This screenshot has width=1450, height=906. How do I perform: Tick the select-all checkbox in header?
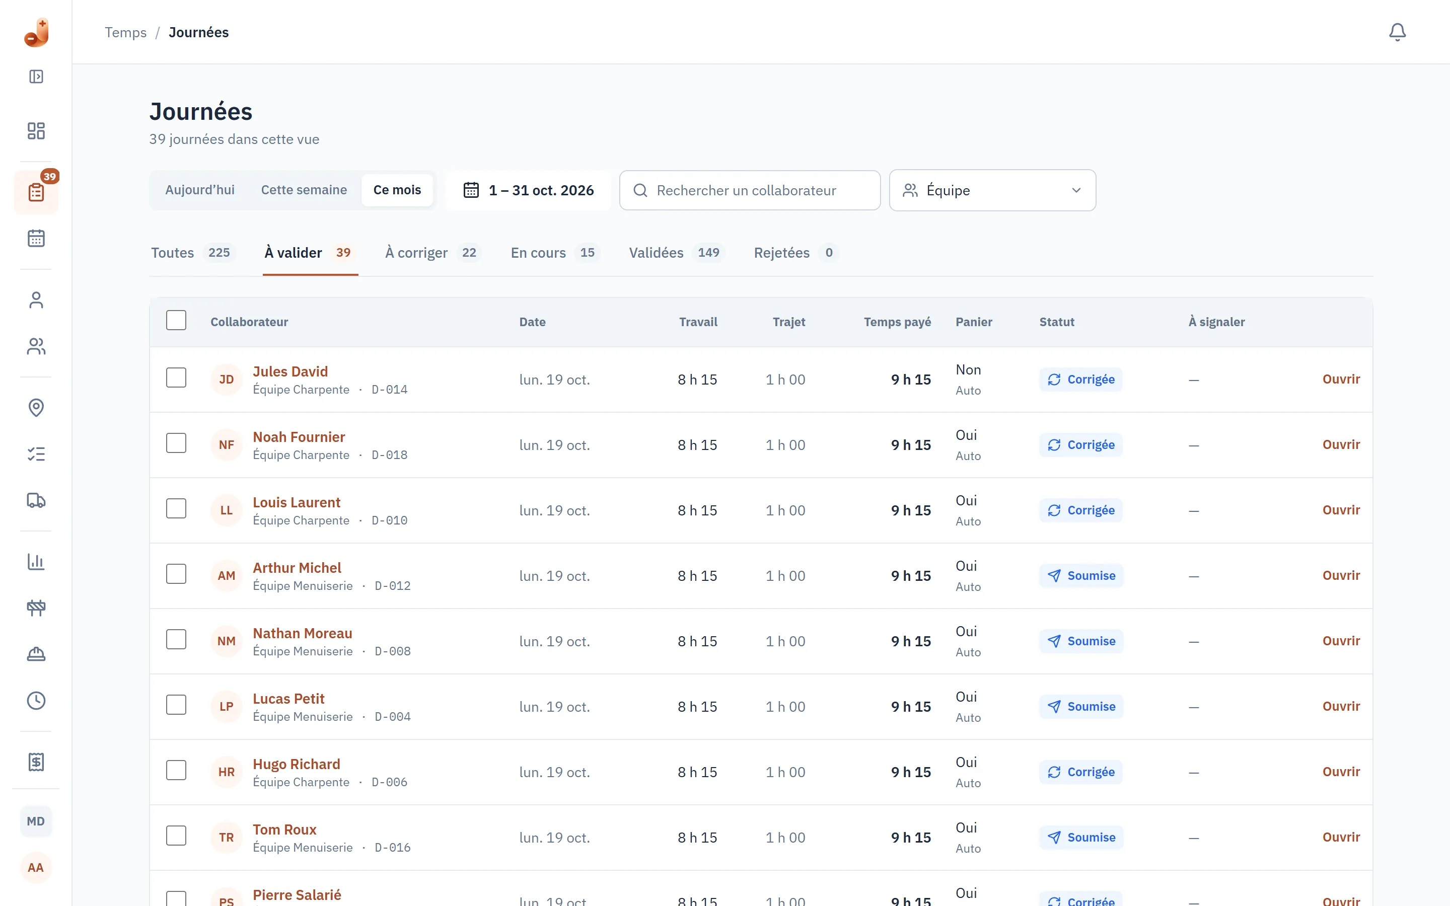pyautogui.click(x=176, y=321)
